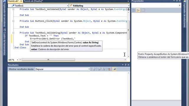The width and height of the screenshot is (189, 106).
Task: Click the editor split handle icon
Action: [128, 9]
